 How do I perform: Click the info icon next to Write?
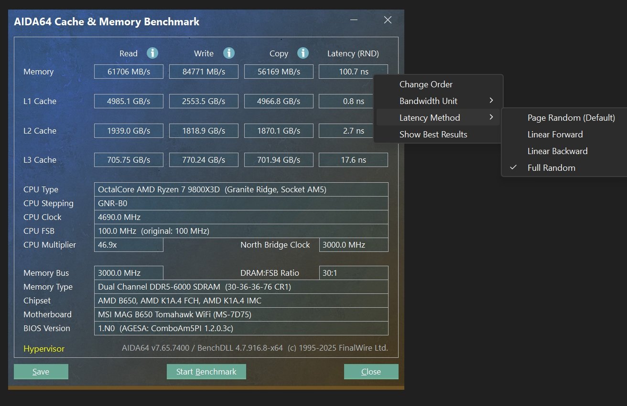pyautogui.click(x=229, y=53)
